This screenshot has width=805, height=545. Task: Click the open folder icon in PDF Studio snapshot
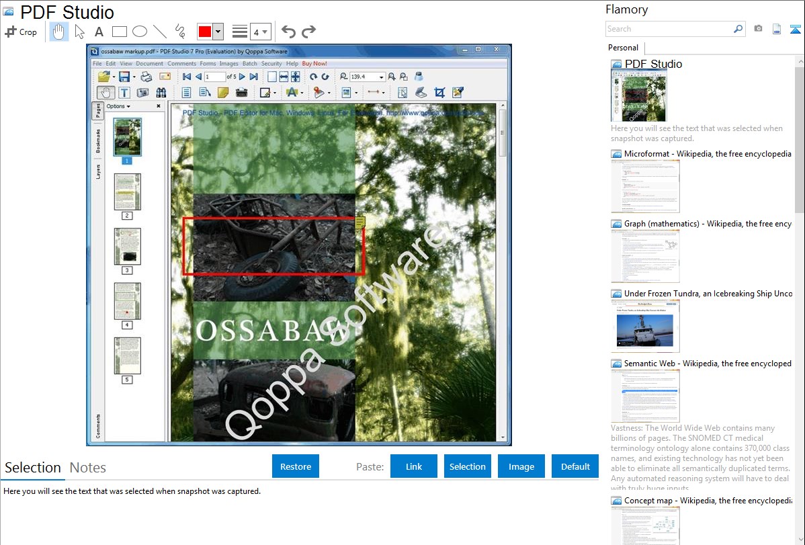pos(104,77)
